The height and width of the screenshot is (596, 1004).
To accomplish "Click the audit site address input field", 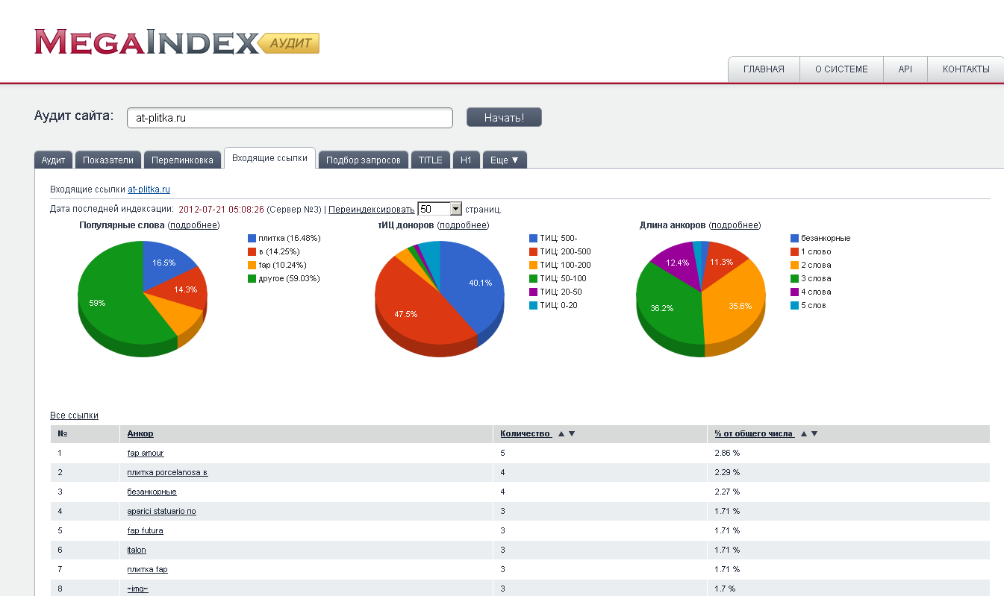I will (x=290, y=117).
